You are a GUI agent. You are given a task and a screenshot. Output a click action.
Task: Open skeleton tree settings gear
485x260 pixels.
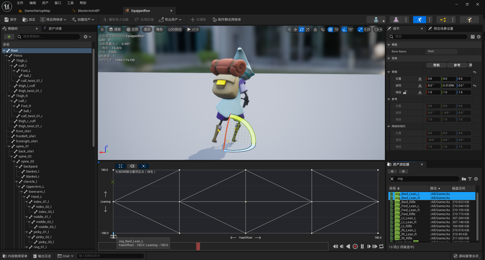(x=87, y=37)
